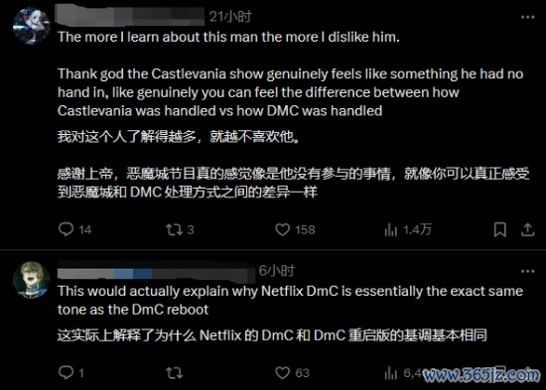
Task: Reply to the Netflix DmC post
Action: (x=71, y=372)
